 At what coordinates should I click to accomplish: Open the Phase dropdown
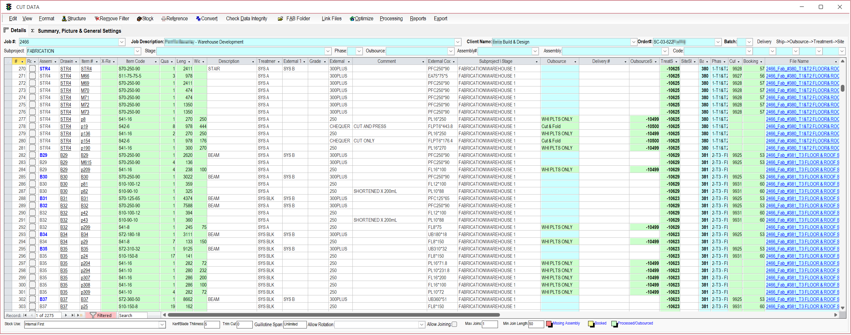click(x=359, y=51)
